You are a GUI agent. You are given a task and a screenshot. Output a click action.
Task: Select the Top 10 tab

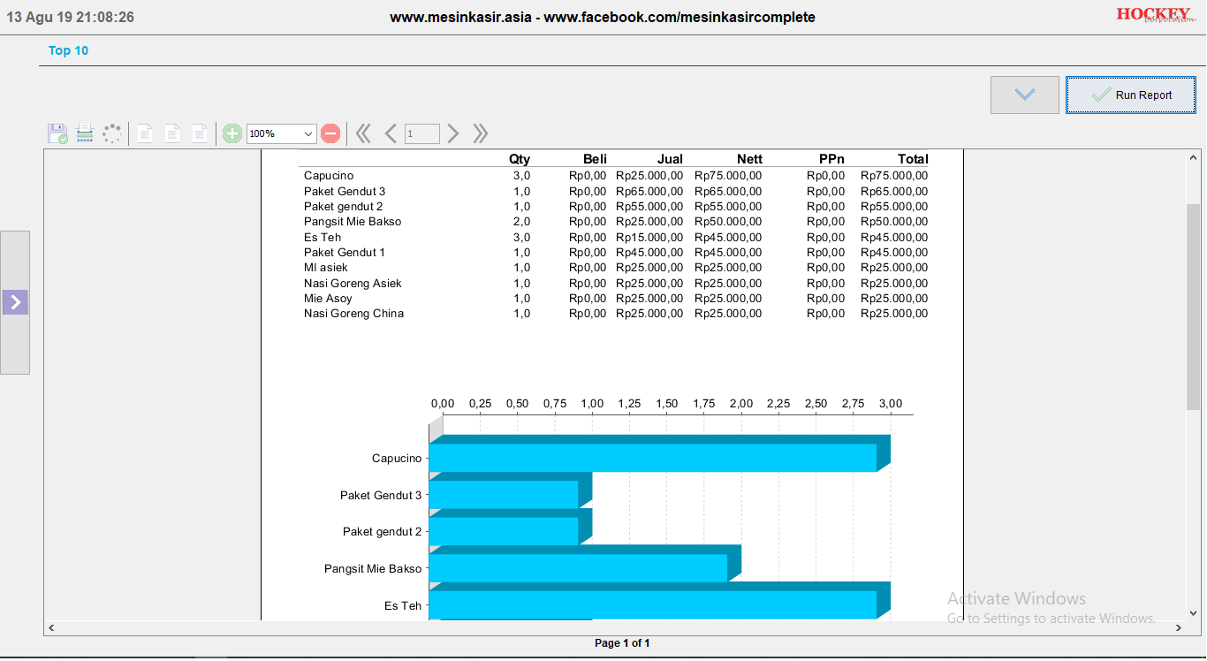(x=69, y=50)
